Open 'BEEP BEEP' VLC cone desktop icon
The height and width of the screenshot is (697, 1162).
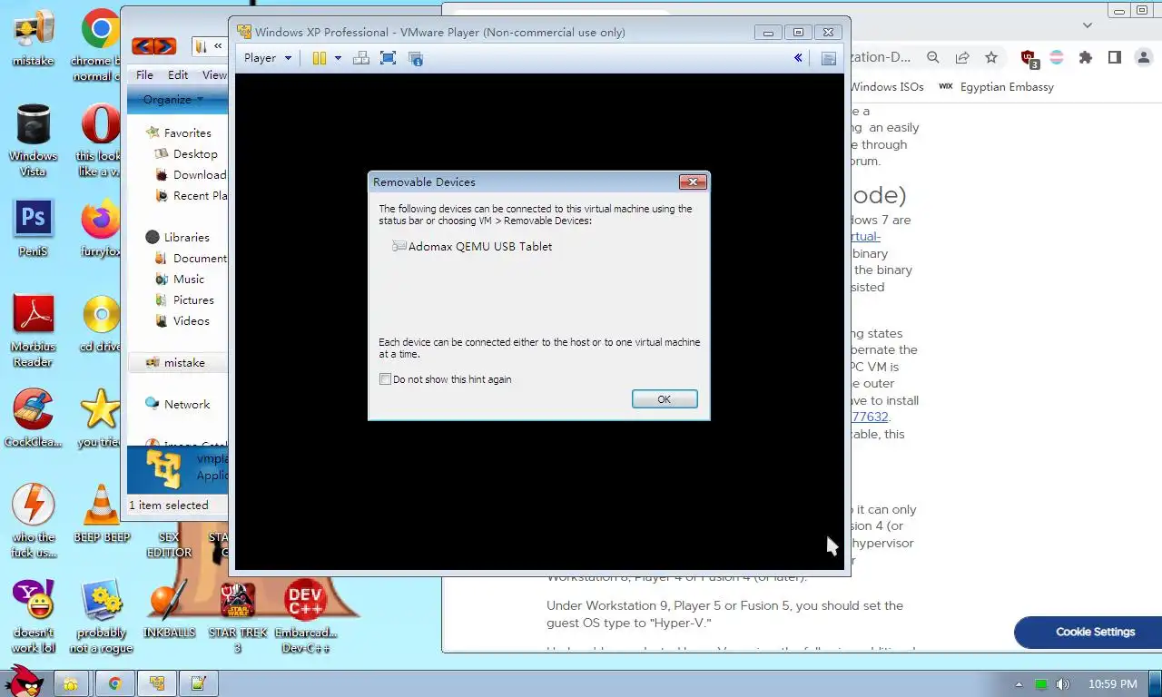[x=102, y=513]
